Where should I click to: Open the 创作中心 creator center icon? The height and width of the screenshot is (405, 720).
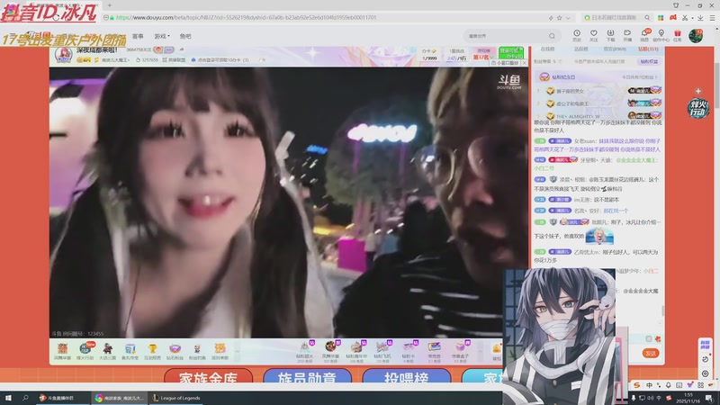661,35
